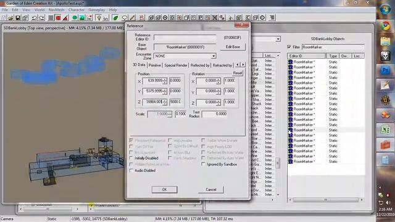The image size is (395, 222).
Task: Open preferences from the toolbar icon beside Save
Action: [25, 18]
